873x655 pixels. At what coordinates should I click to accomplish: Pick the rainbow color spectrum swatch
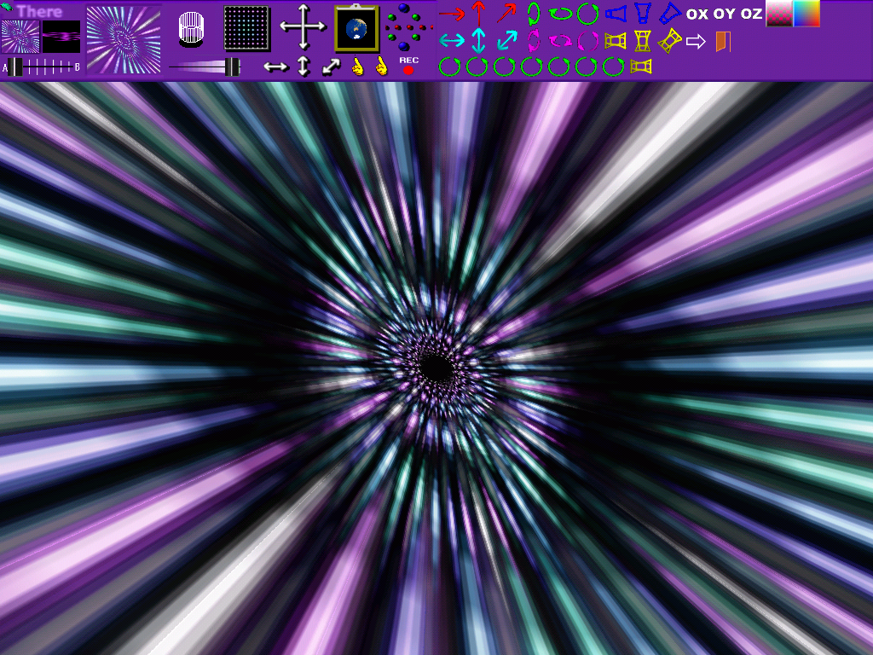(807, 14)
